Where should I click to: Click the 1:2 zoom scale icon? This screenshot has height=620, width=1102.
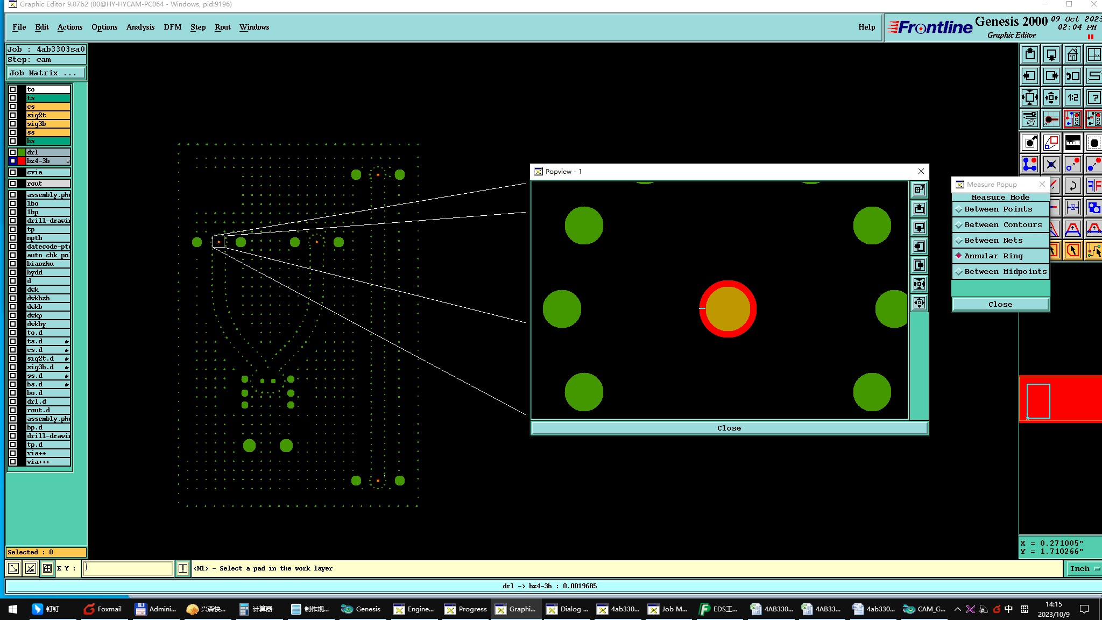[1072, 97]
